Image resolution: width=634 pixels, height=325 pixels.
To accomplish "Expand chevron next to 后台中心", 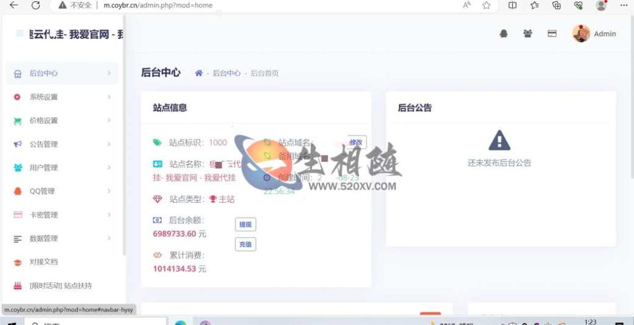I will [x=109, y=73].
